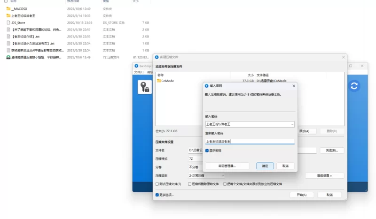
Task: Click the 【老王论坛介绍】.txt document icon
Action: [8, 36]
